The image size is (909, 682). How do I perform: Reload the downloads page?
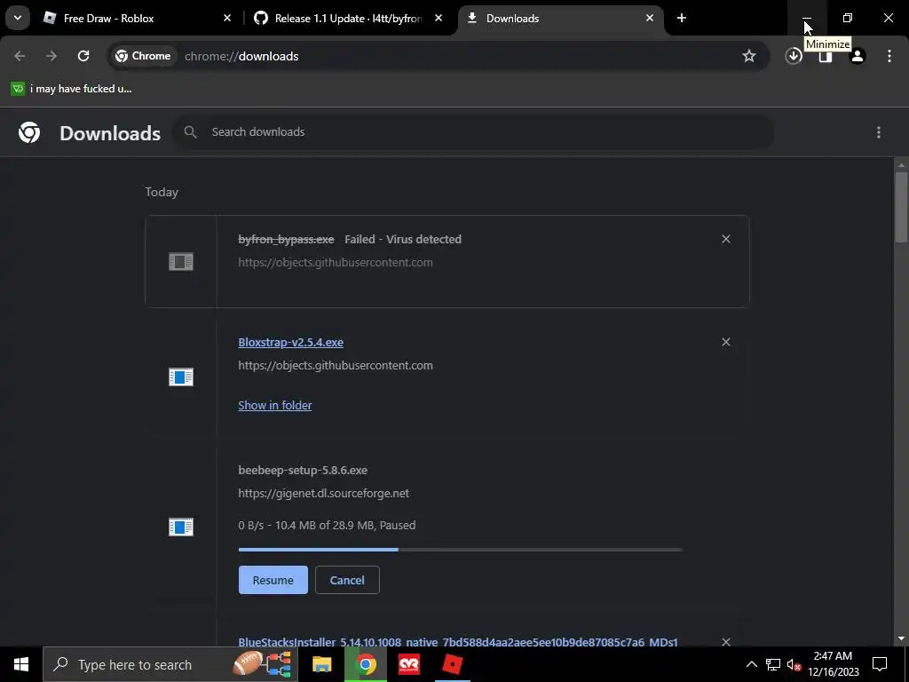(x=83, y=56)
